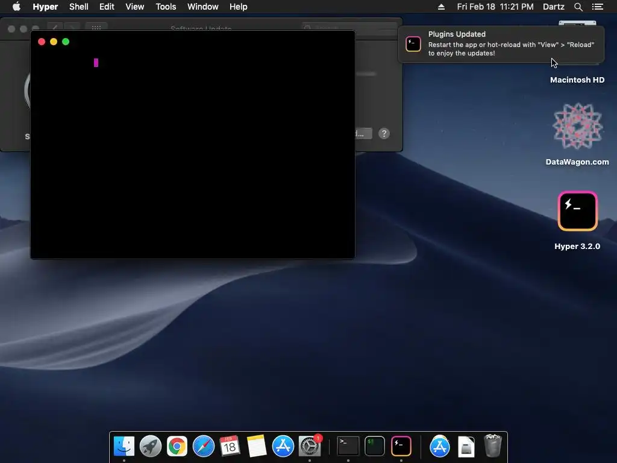The width and height of the screenshot is (617, 463).
Task: Open Launchpad from the dock
Action: [150, 446]
